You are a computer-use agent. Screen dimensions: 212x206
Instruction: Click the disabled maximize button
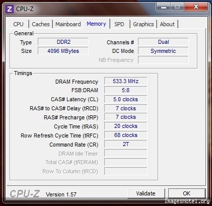tap(177, 7)
